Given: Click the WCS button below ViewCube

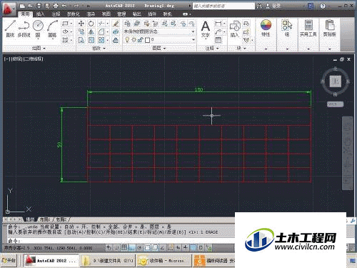Looking at the screenshot, I should (x=335, y=104).
